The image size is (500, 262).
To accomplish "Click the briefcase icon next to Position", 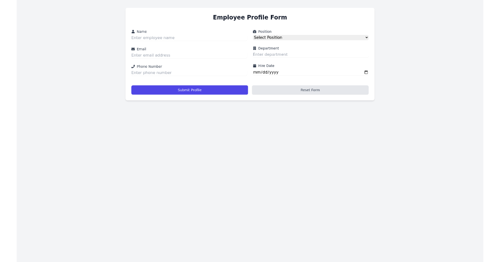I will pos(255,31).
